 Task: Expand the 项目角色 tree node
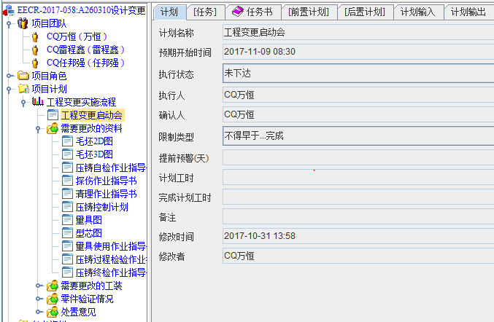point(9,76)
